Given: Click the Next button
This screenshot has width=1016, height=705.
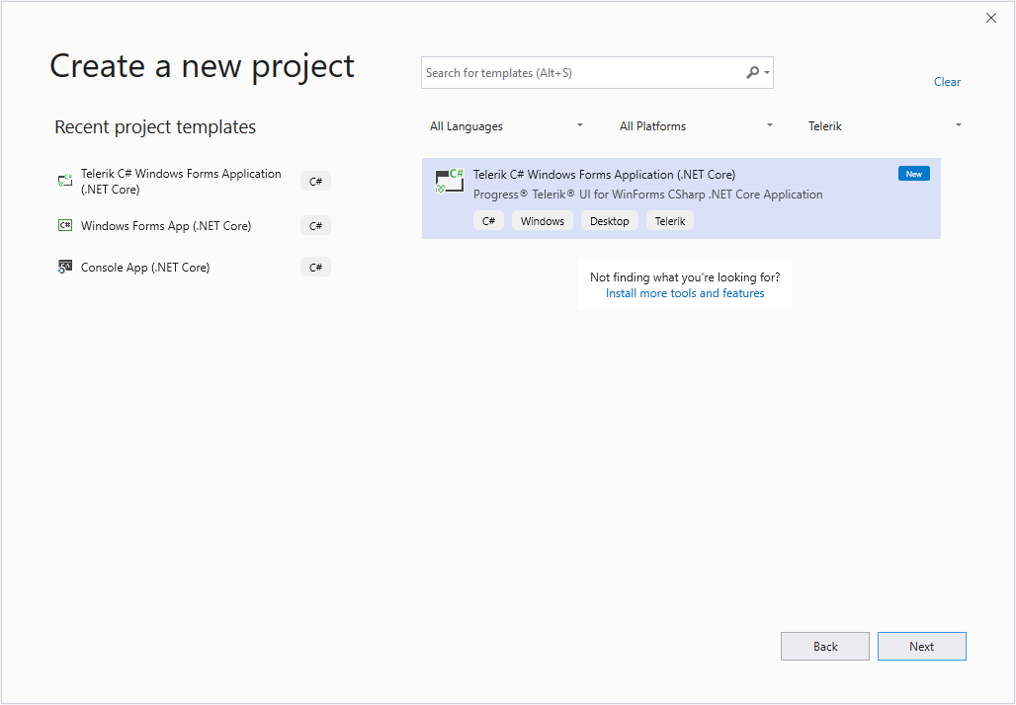Looking at the screenshot, I should [x=921, y=646].
